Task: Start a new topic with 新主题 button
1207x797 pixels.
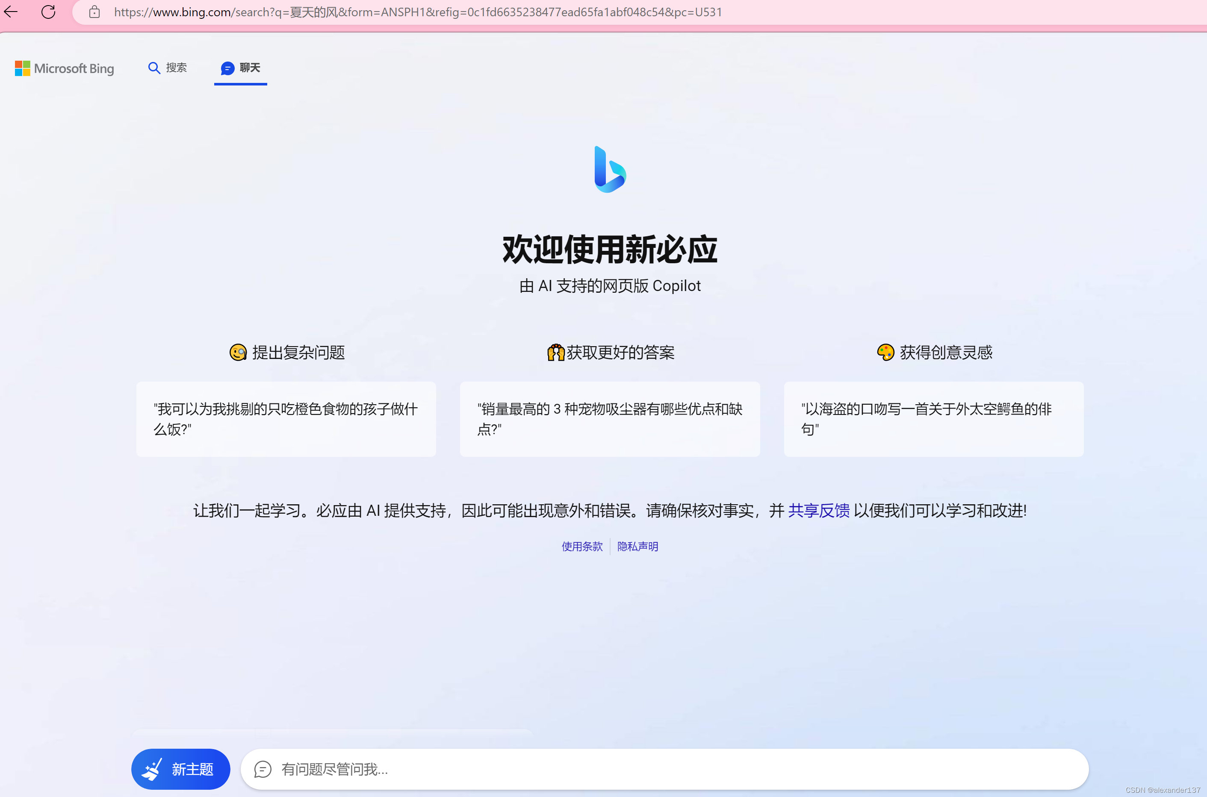Action: point(180,769)
